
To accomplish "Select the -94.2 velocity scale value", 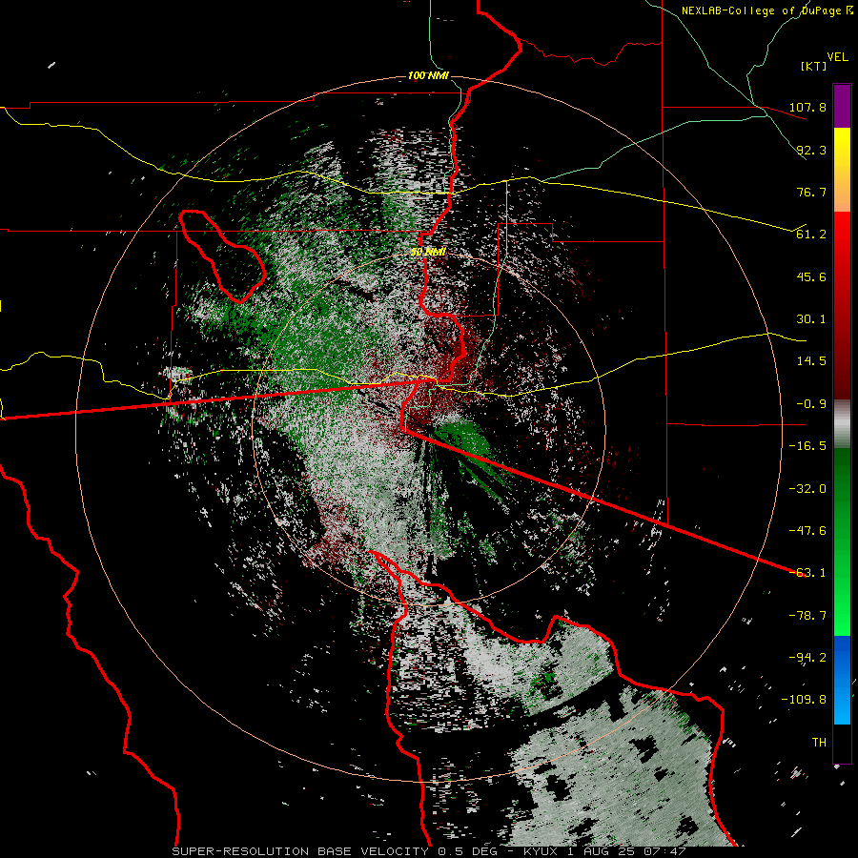I will (807, 657).
